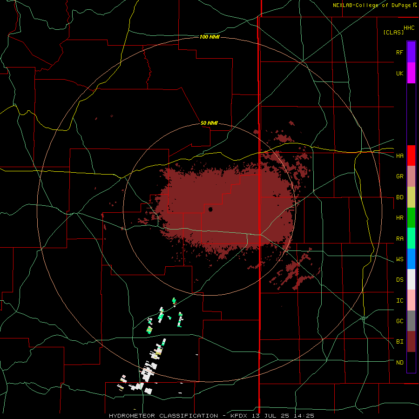This screenshot has height=419, width=419.
Task: Click the 50 NMI range ring label
Action: [x=209, y=123]
